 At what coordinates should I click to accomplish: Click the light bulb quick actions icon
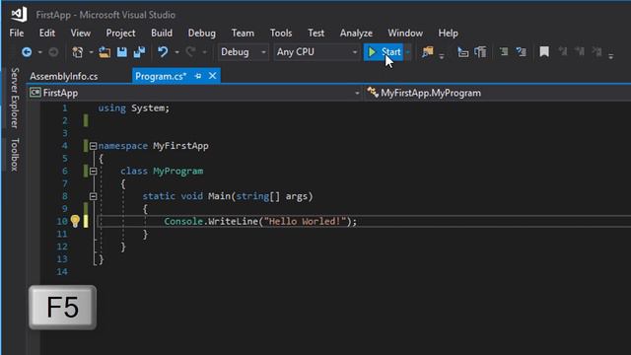coord(75,221)
